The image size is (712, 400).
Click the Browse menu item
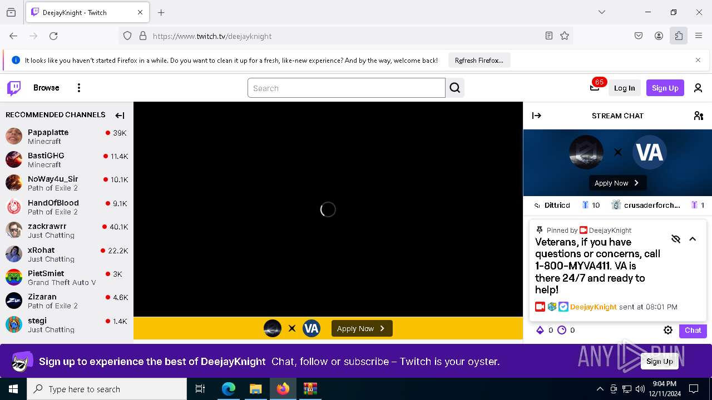click(46, 88)
